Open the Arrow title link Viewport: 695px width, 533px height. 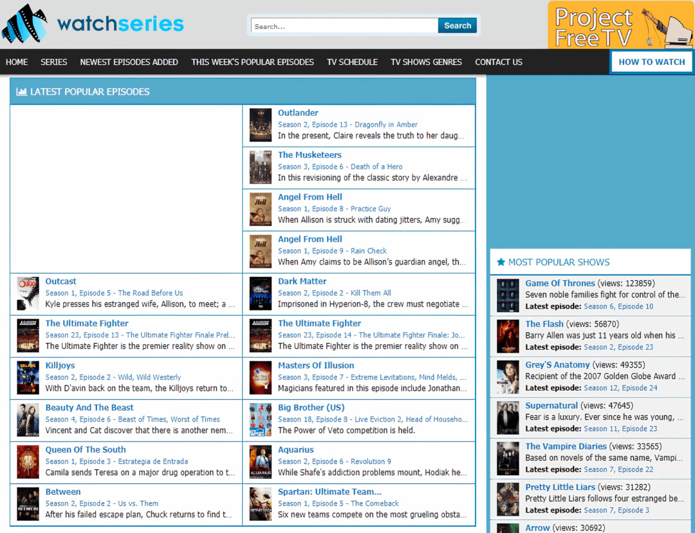537,528
